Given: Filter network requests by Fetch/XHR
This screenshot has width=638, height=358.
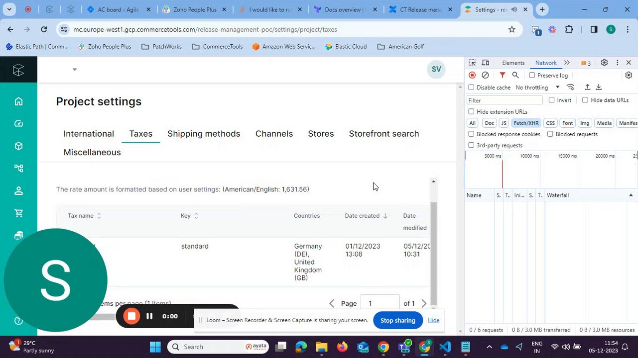Looking at the screenshot, I should pos(526,123).
